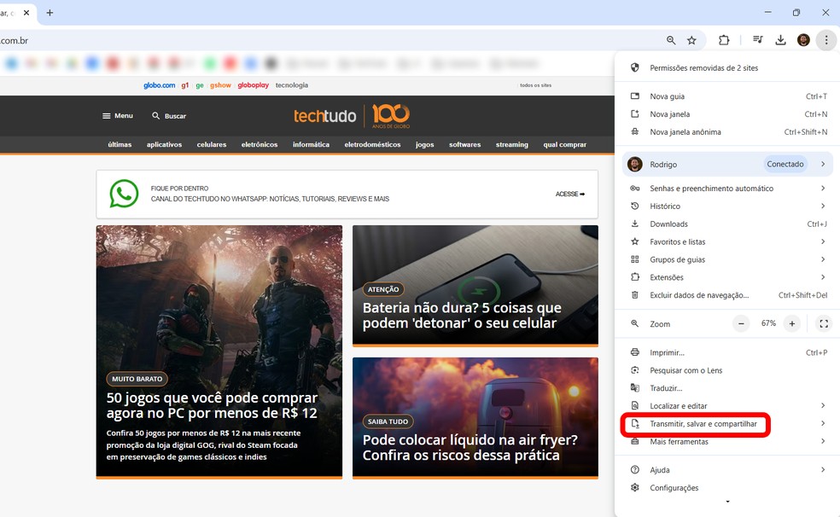Viewport: 840px width, 517px height.
Task: Click the ACESSE link in WhatsApp banner
Action: pyautogui.click(x=570, y=194)
